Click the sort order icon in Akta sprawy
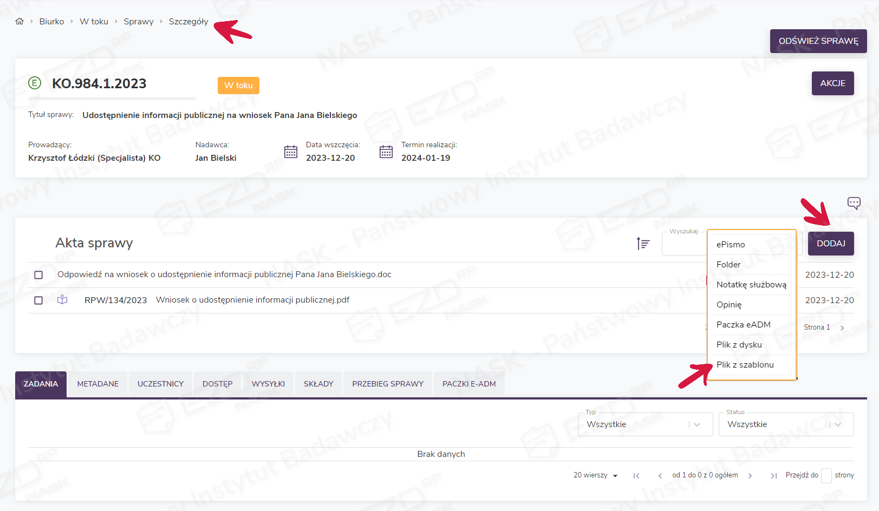 pos(643,244)
